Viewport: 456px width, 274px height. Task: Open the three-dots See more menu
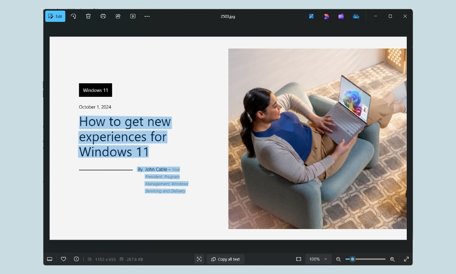pyautogui.click(x=147, y=16)
